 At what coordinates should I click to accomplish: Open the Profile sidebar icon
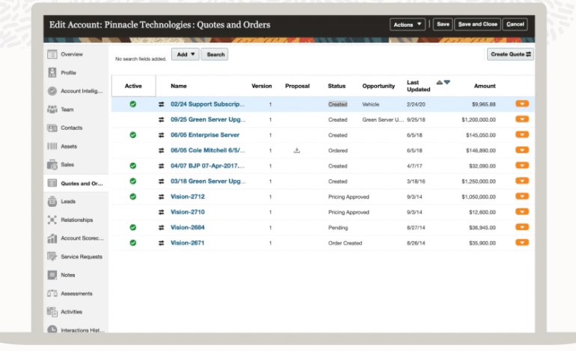click(x=52, y=72)
